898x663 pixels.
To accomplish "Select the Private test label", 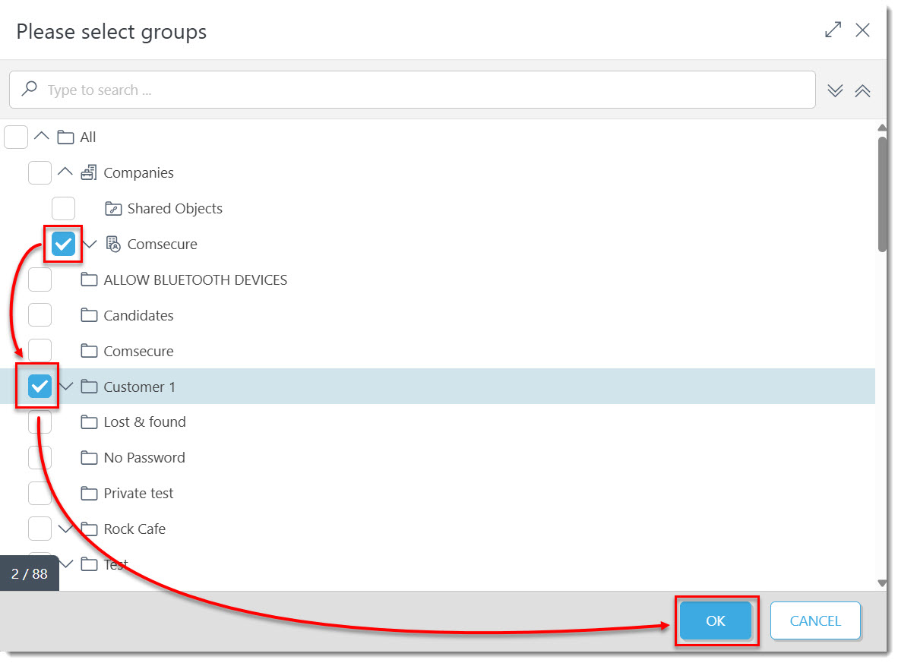I will point(138,494).
